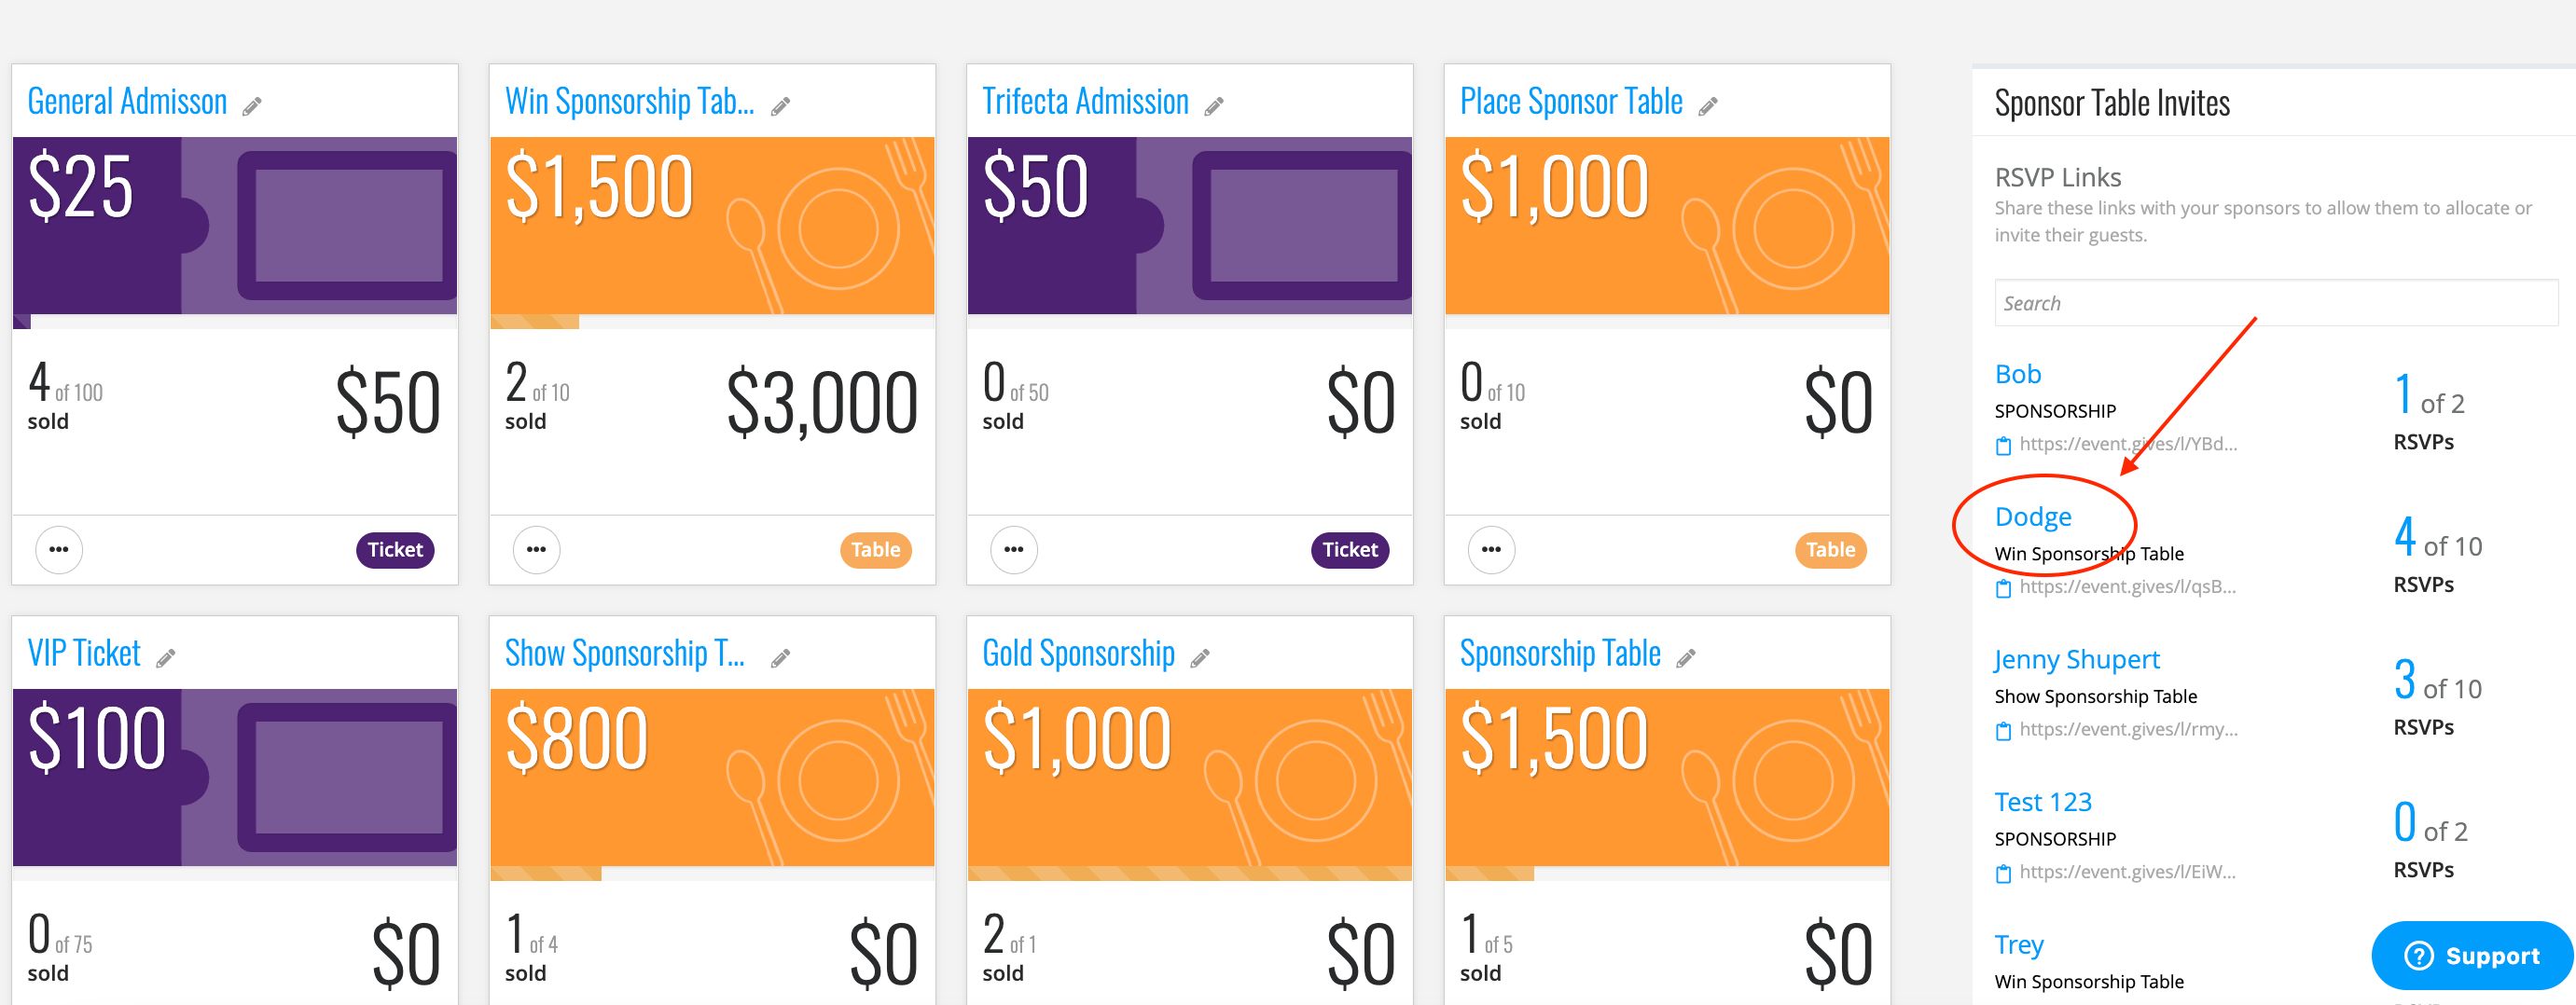Edit the VIP Ticket name
2576x1005 pixels.
tap(165, 658)
